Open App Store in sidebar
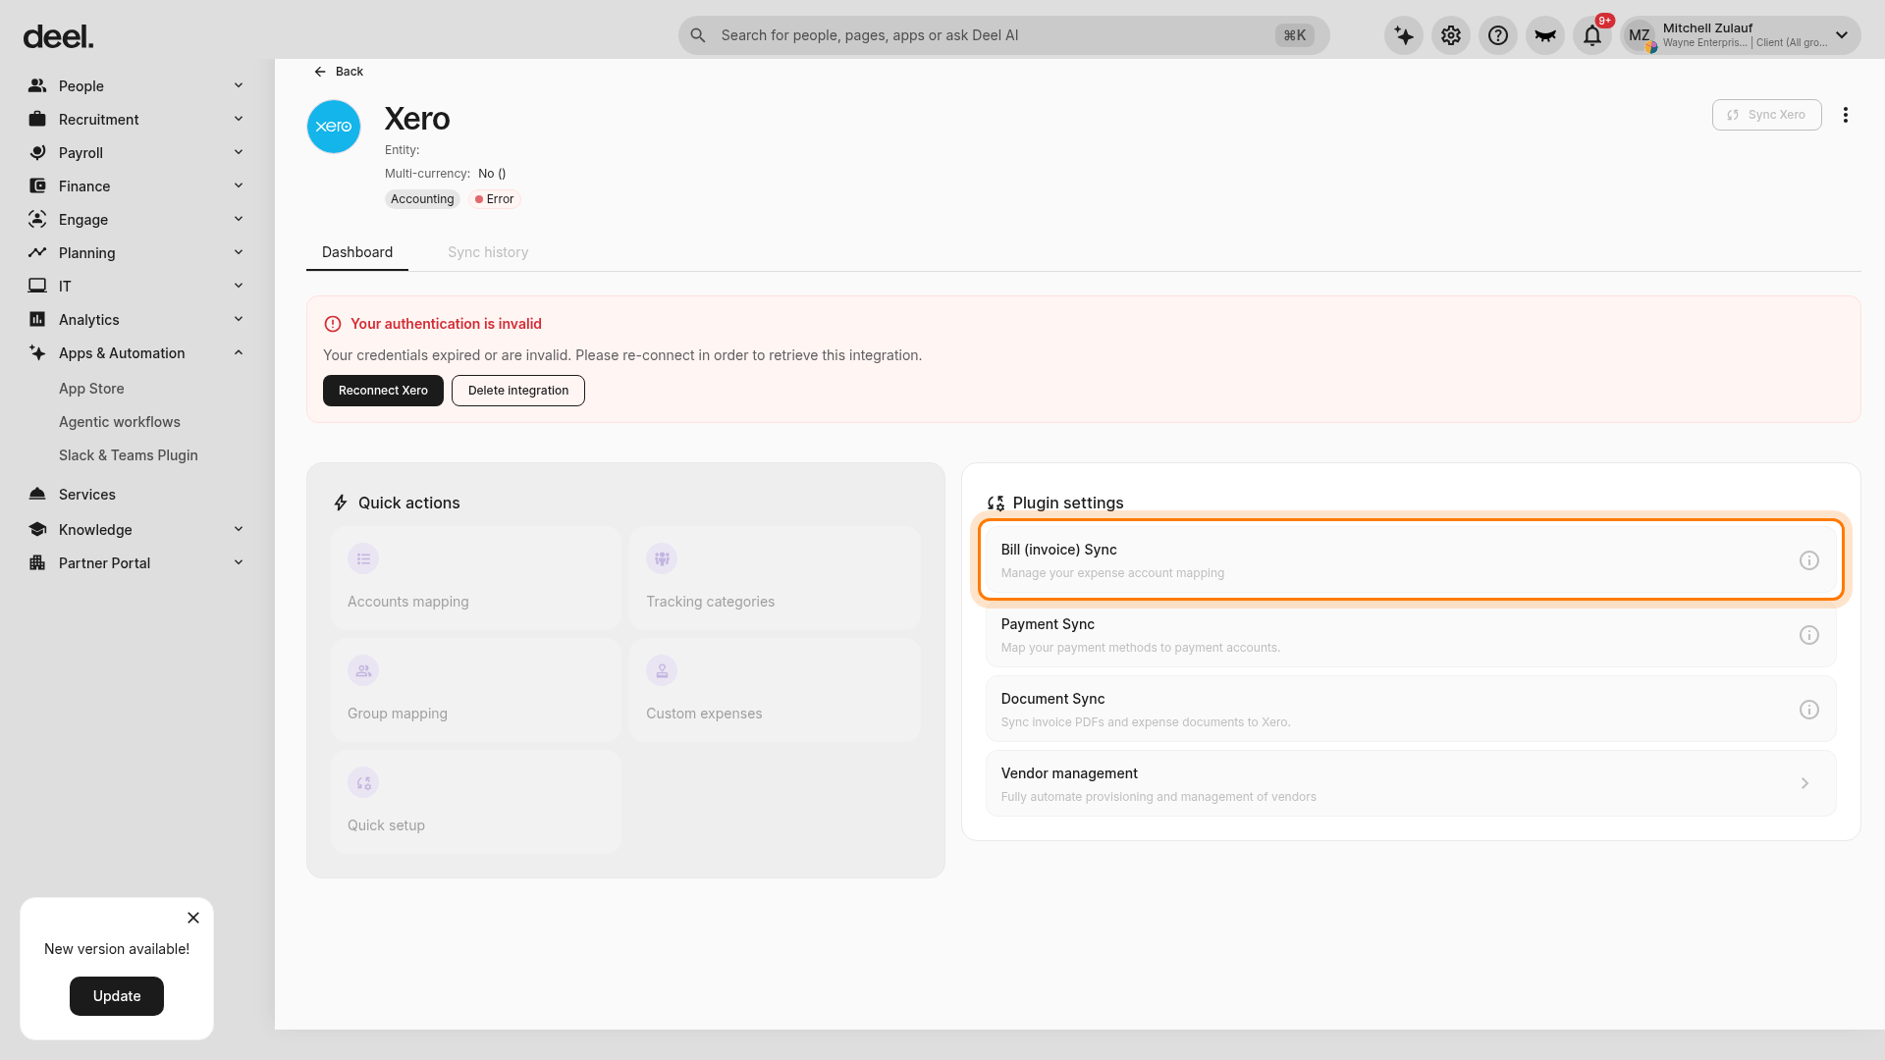The height and width of the screenshot is (1060, 1885). [91, 389]
